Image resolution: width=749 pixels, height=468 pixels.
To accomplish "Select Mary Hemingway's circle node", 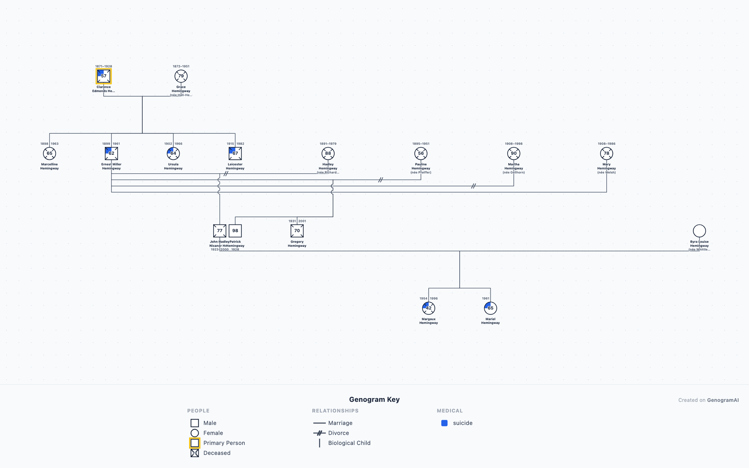I will tap(607, 154).
